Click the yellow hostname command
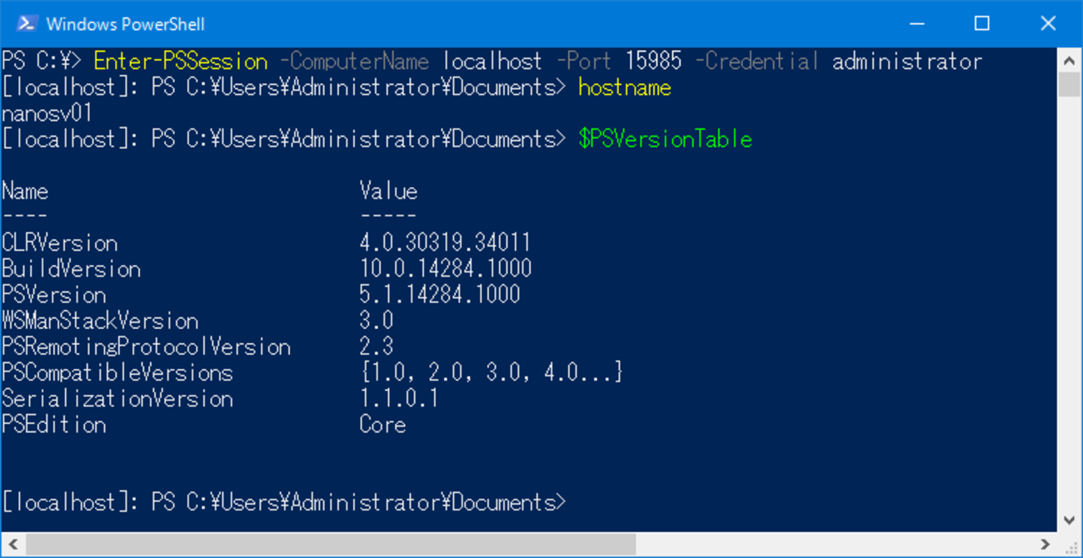This screenshot has height=558, width=1083. 624,87
